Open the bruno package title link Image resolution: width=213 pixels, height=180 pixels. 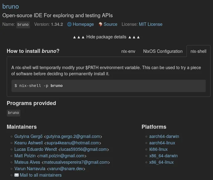(10, 6)
